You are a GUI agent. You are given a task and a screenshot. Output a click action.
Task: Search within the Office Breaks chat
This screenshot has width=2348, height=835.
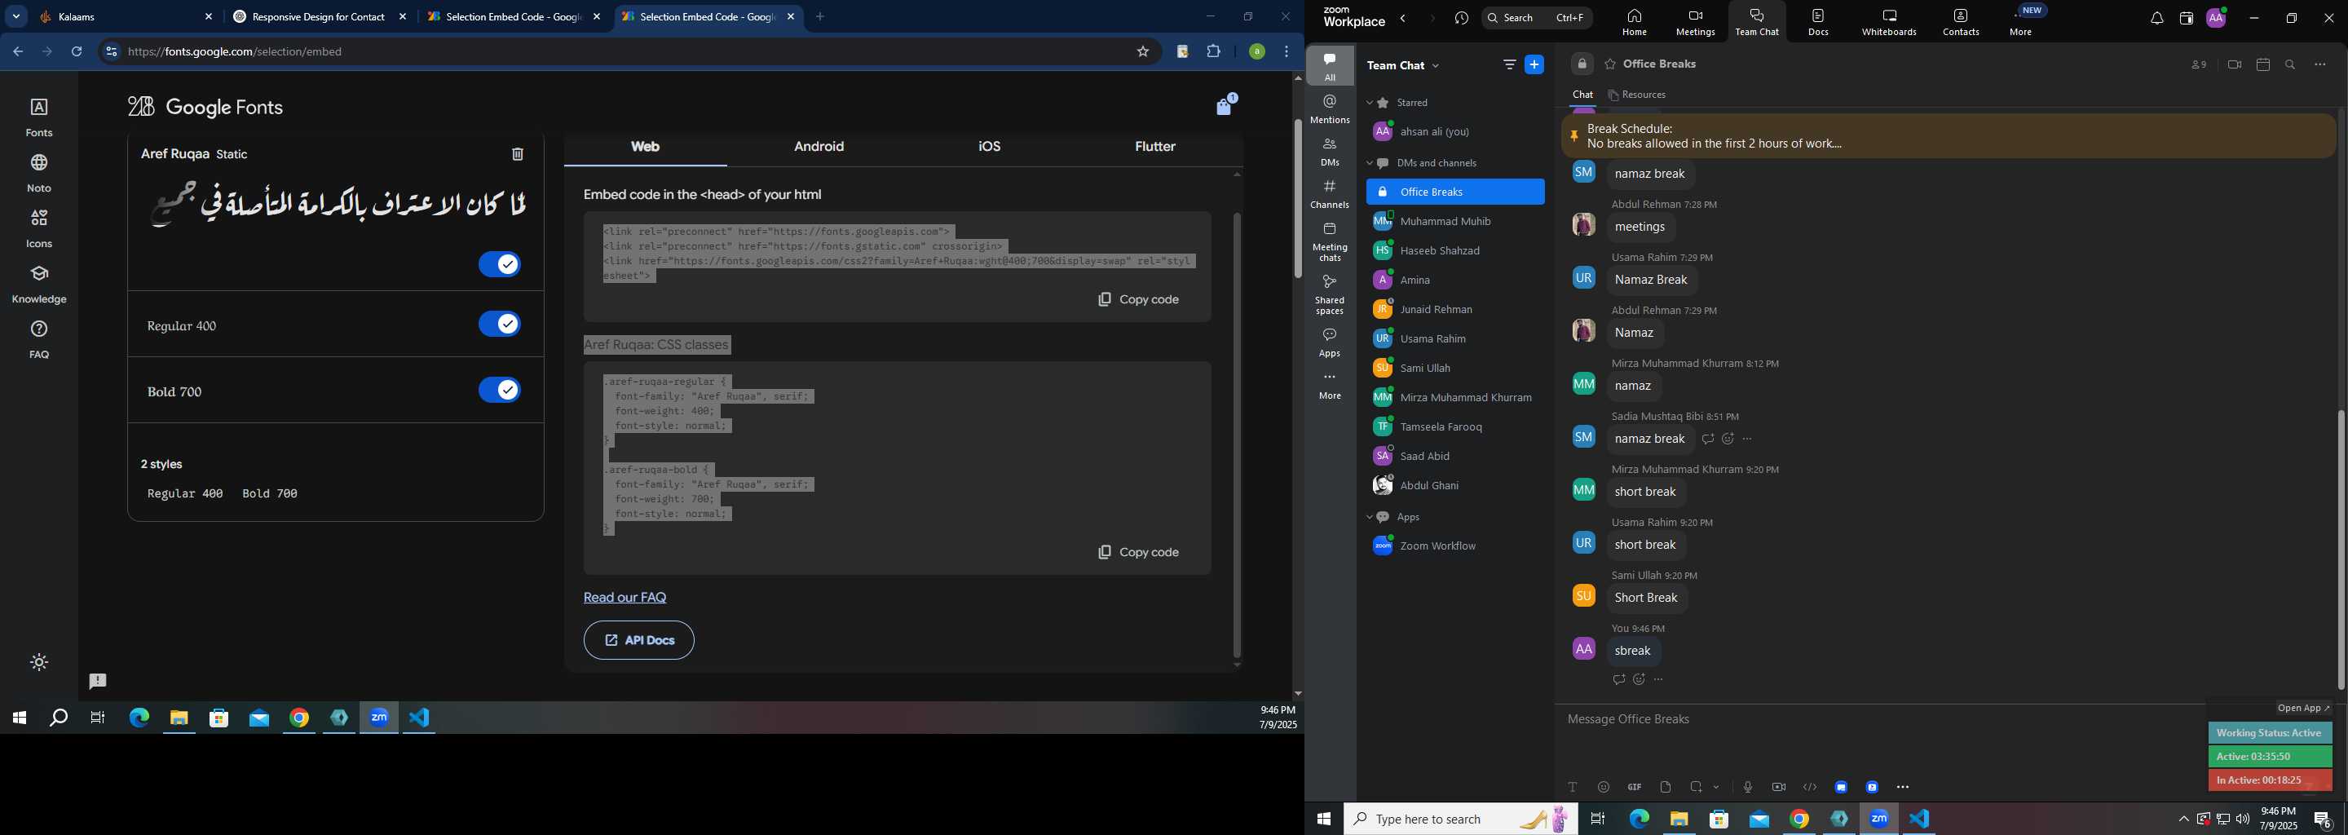(x=2291, y=64)
